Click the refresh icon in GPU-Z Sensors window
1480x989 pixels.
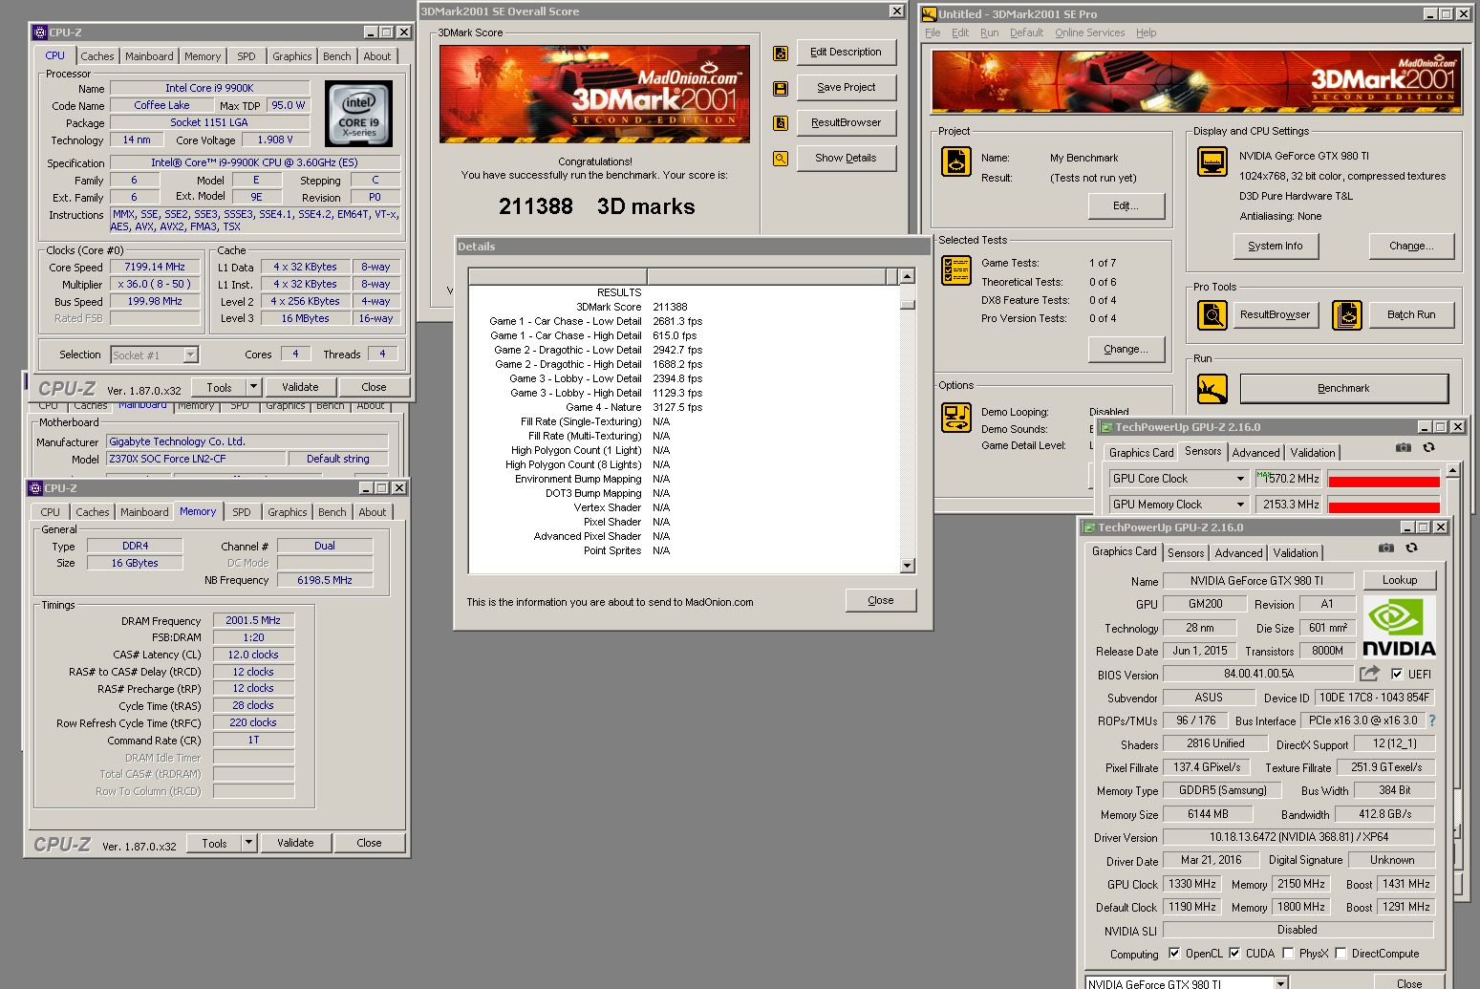(1428, 447)
